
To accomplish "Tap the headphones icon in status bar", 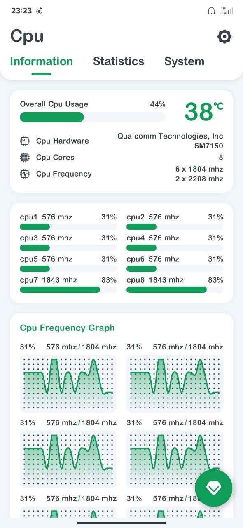I will point(211,11).
